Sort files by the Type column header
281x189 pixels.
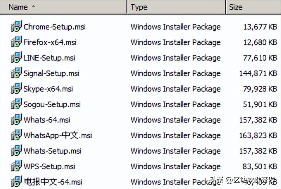(139, 7)
